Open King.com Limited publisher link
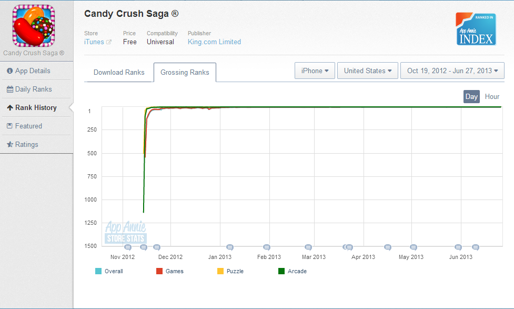 pyautogui.click(x=214, y=42)
